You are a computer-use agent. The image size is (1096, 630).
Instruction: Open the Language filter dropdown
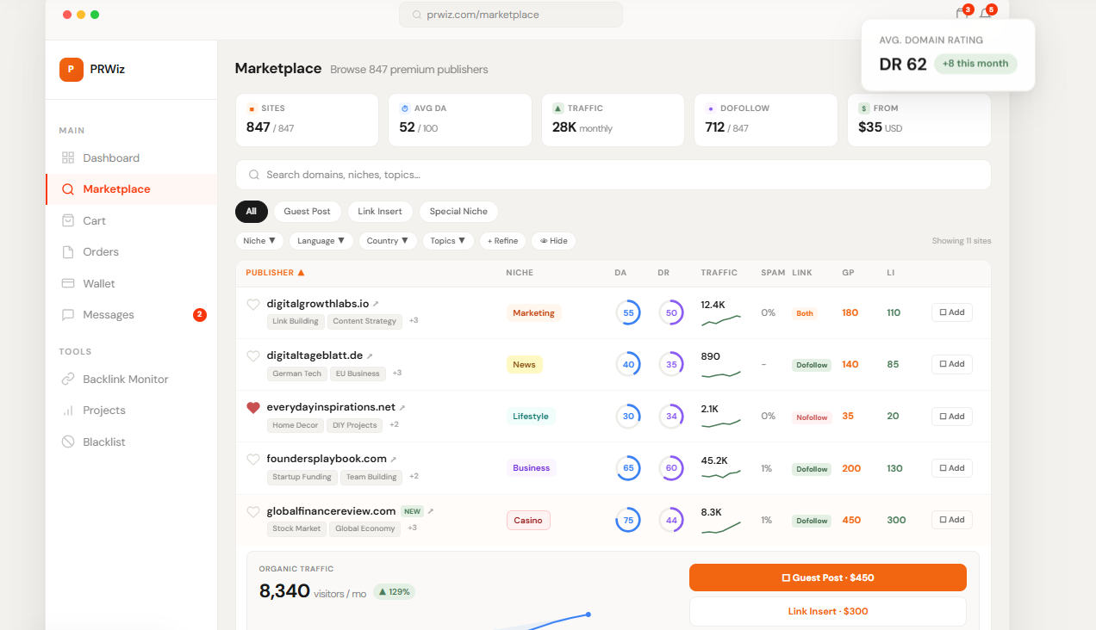pos(321,241)
